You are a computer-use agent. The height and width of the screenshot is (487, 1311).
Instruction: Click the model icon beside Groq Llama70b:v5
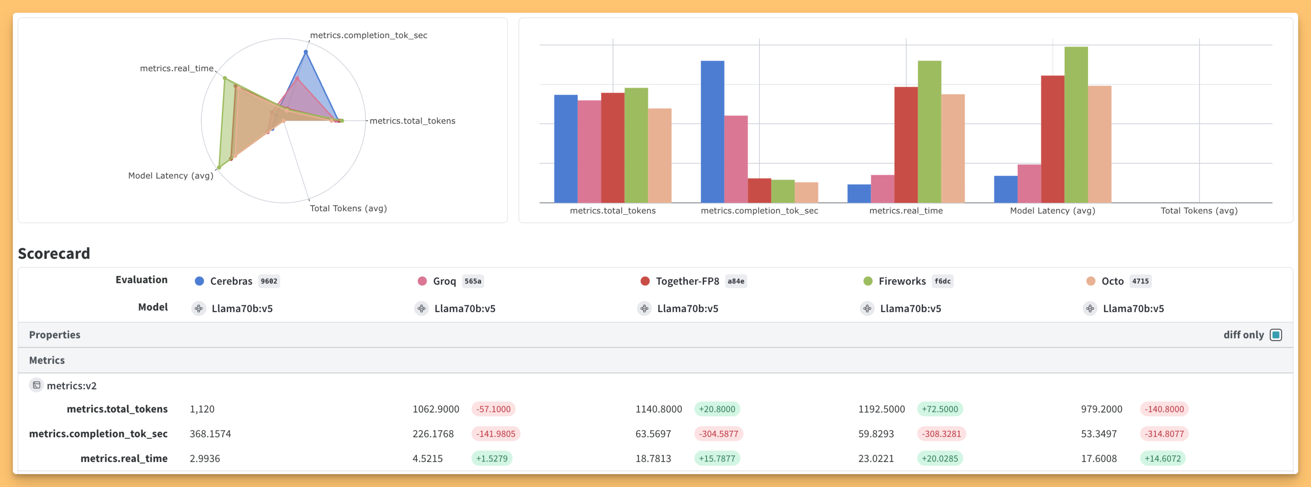tap(421, 309)
